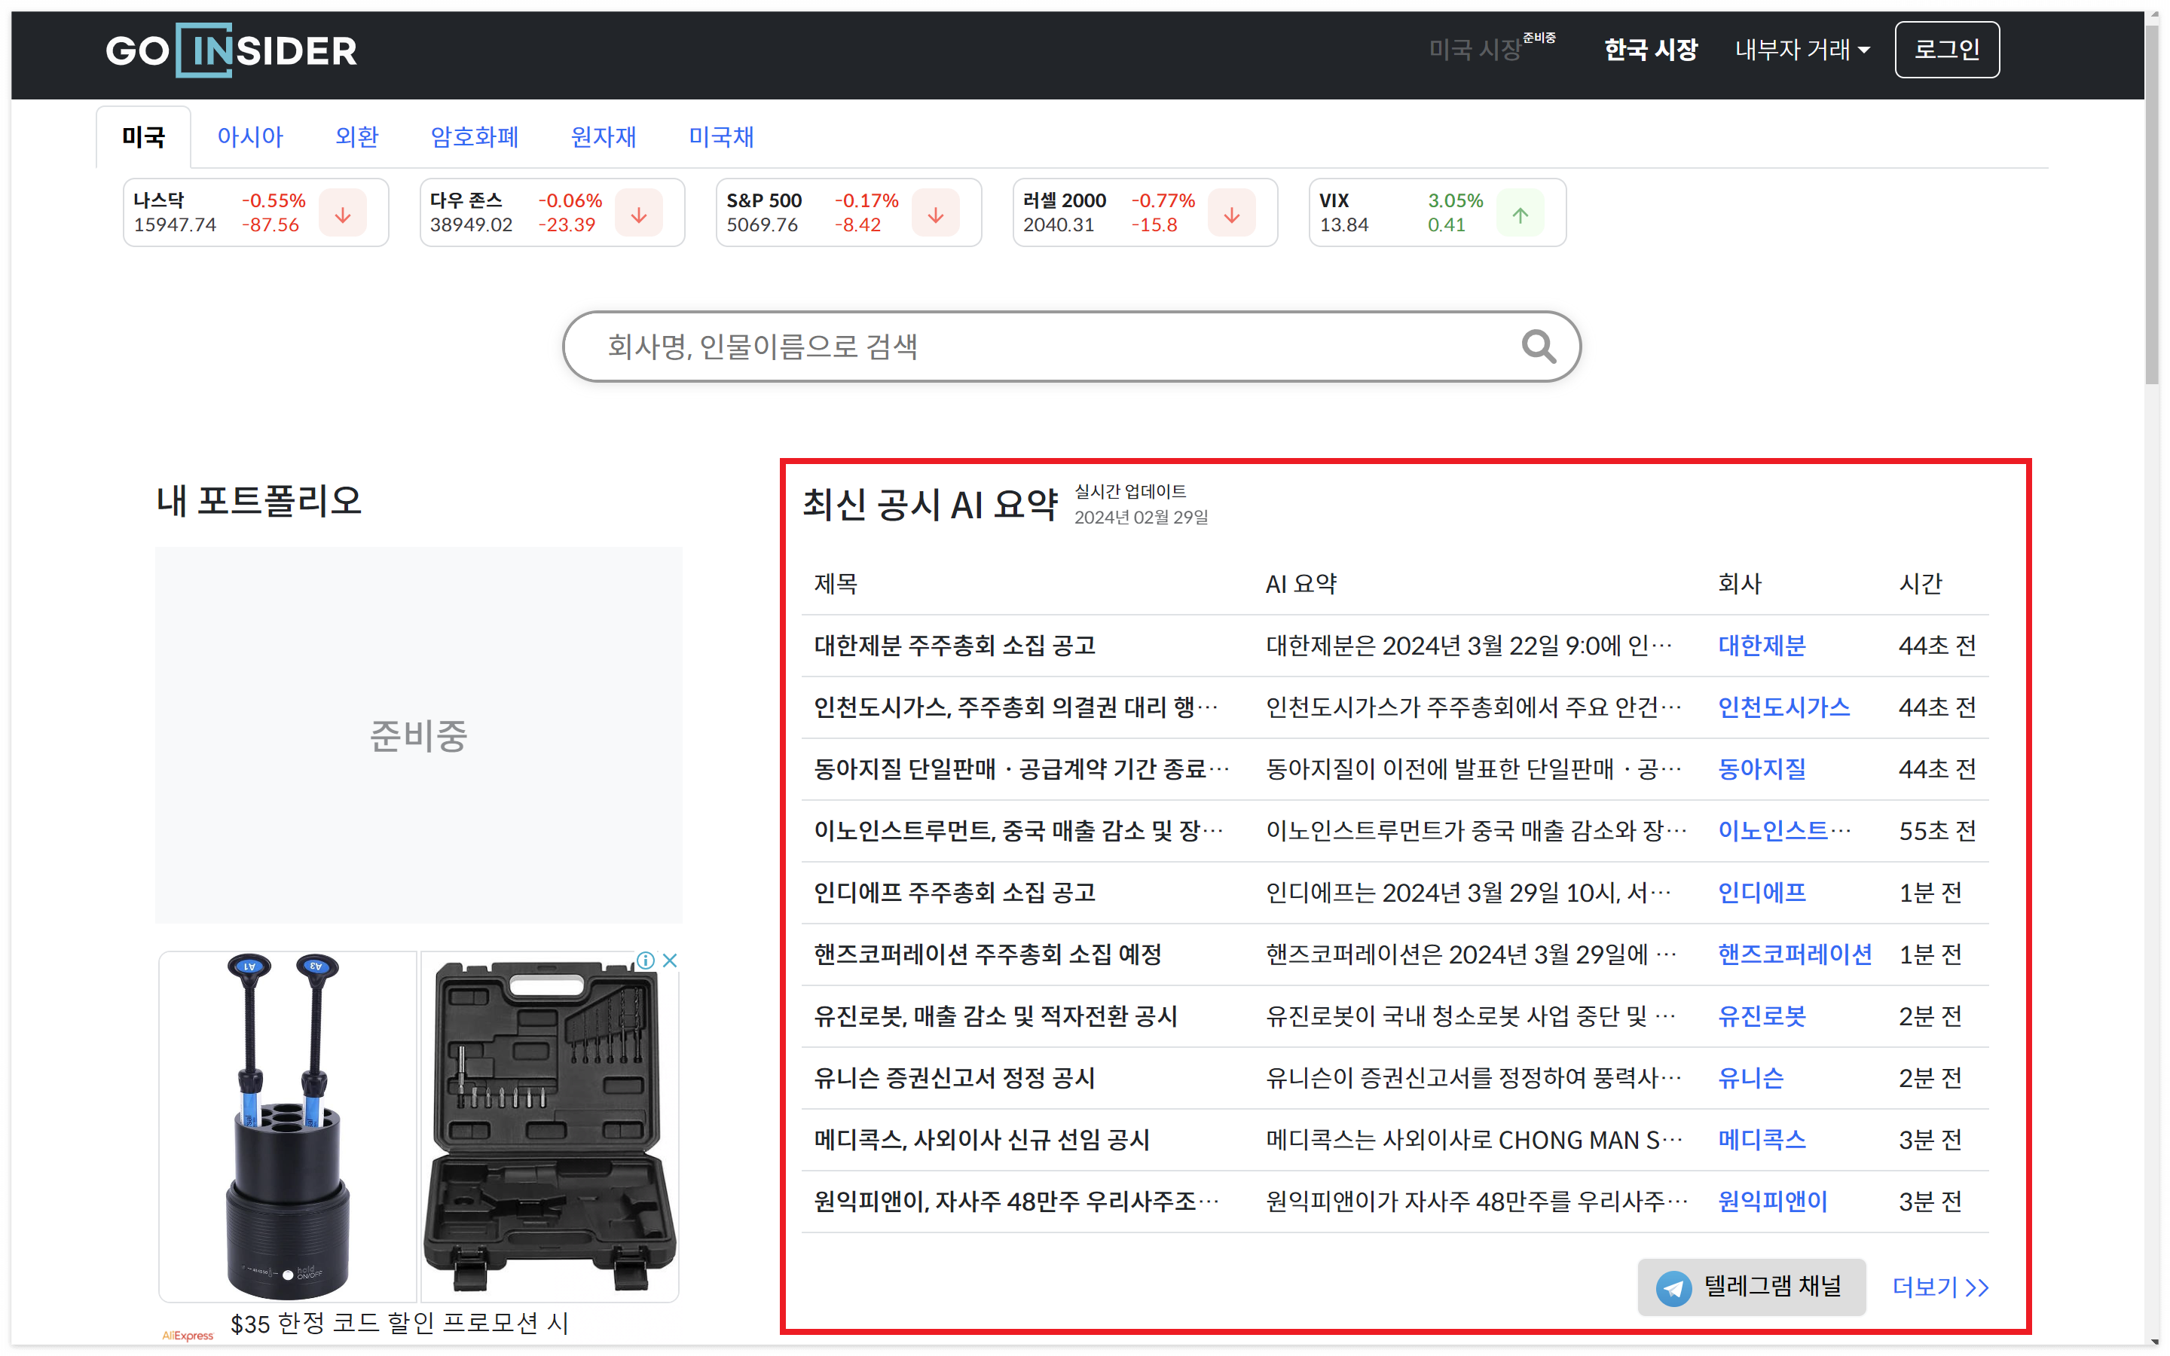Click the 동아지질 단일판매 공급계약 title
This screenshot has height=1356, width=2170.
pyautogui.click(x=1022, y=769)
